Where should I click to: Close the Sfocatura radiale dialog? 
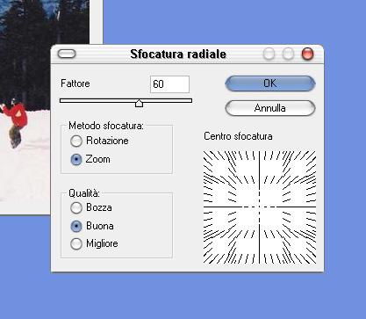pos(307,54)
